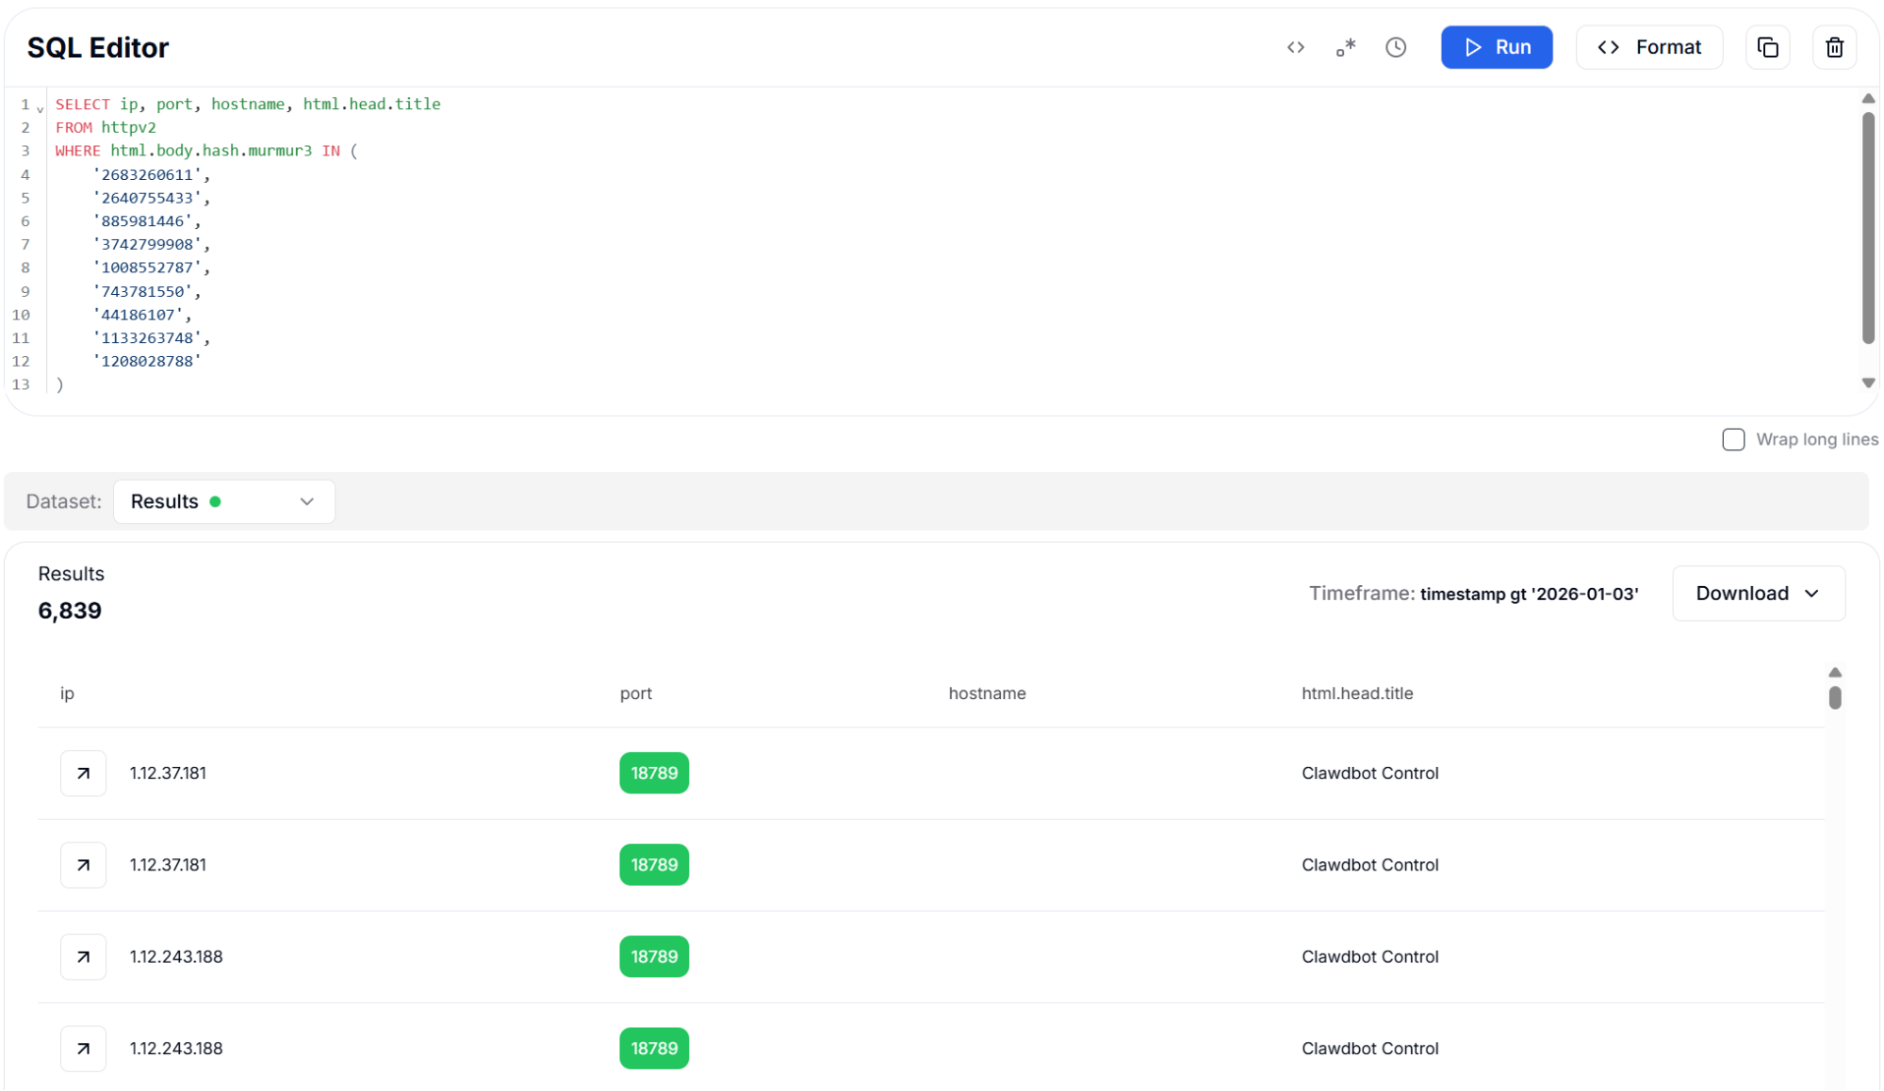Click into editor at hash 2683260611 line
Screen dimensions: 1884x1091
147,174
